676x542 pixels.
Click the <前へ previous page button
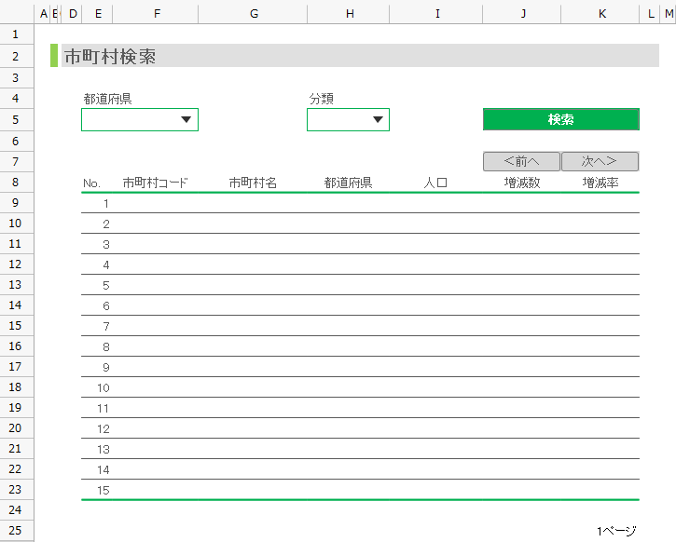521,161
